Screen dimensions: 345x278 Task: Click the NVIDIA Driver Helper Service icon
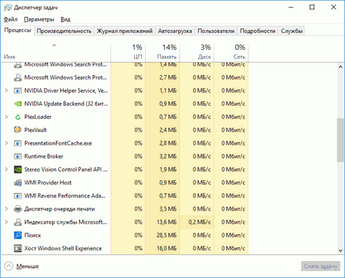click(18, 90)
